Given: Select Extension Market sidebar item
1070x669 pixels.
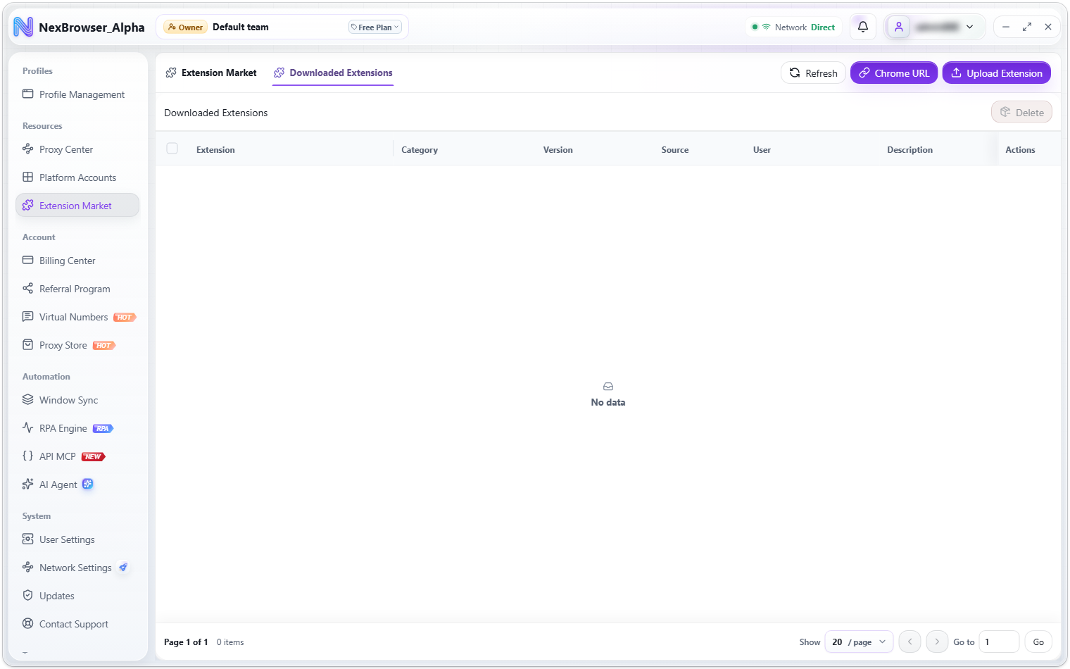Looking at the screenshot, I should (77, 206).
